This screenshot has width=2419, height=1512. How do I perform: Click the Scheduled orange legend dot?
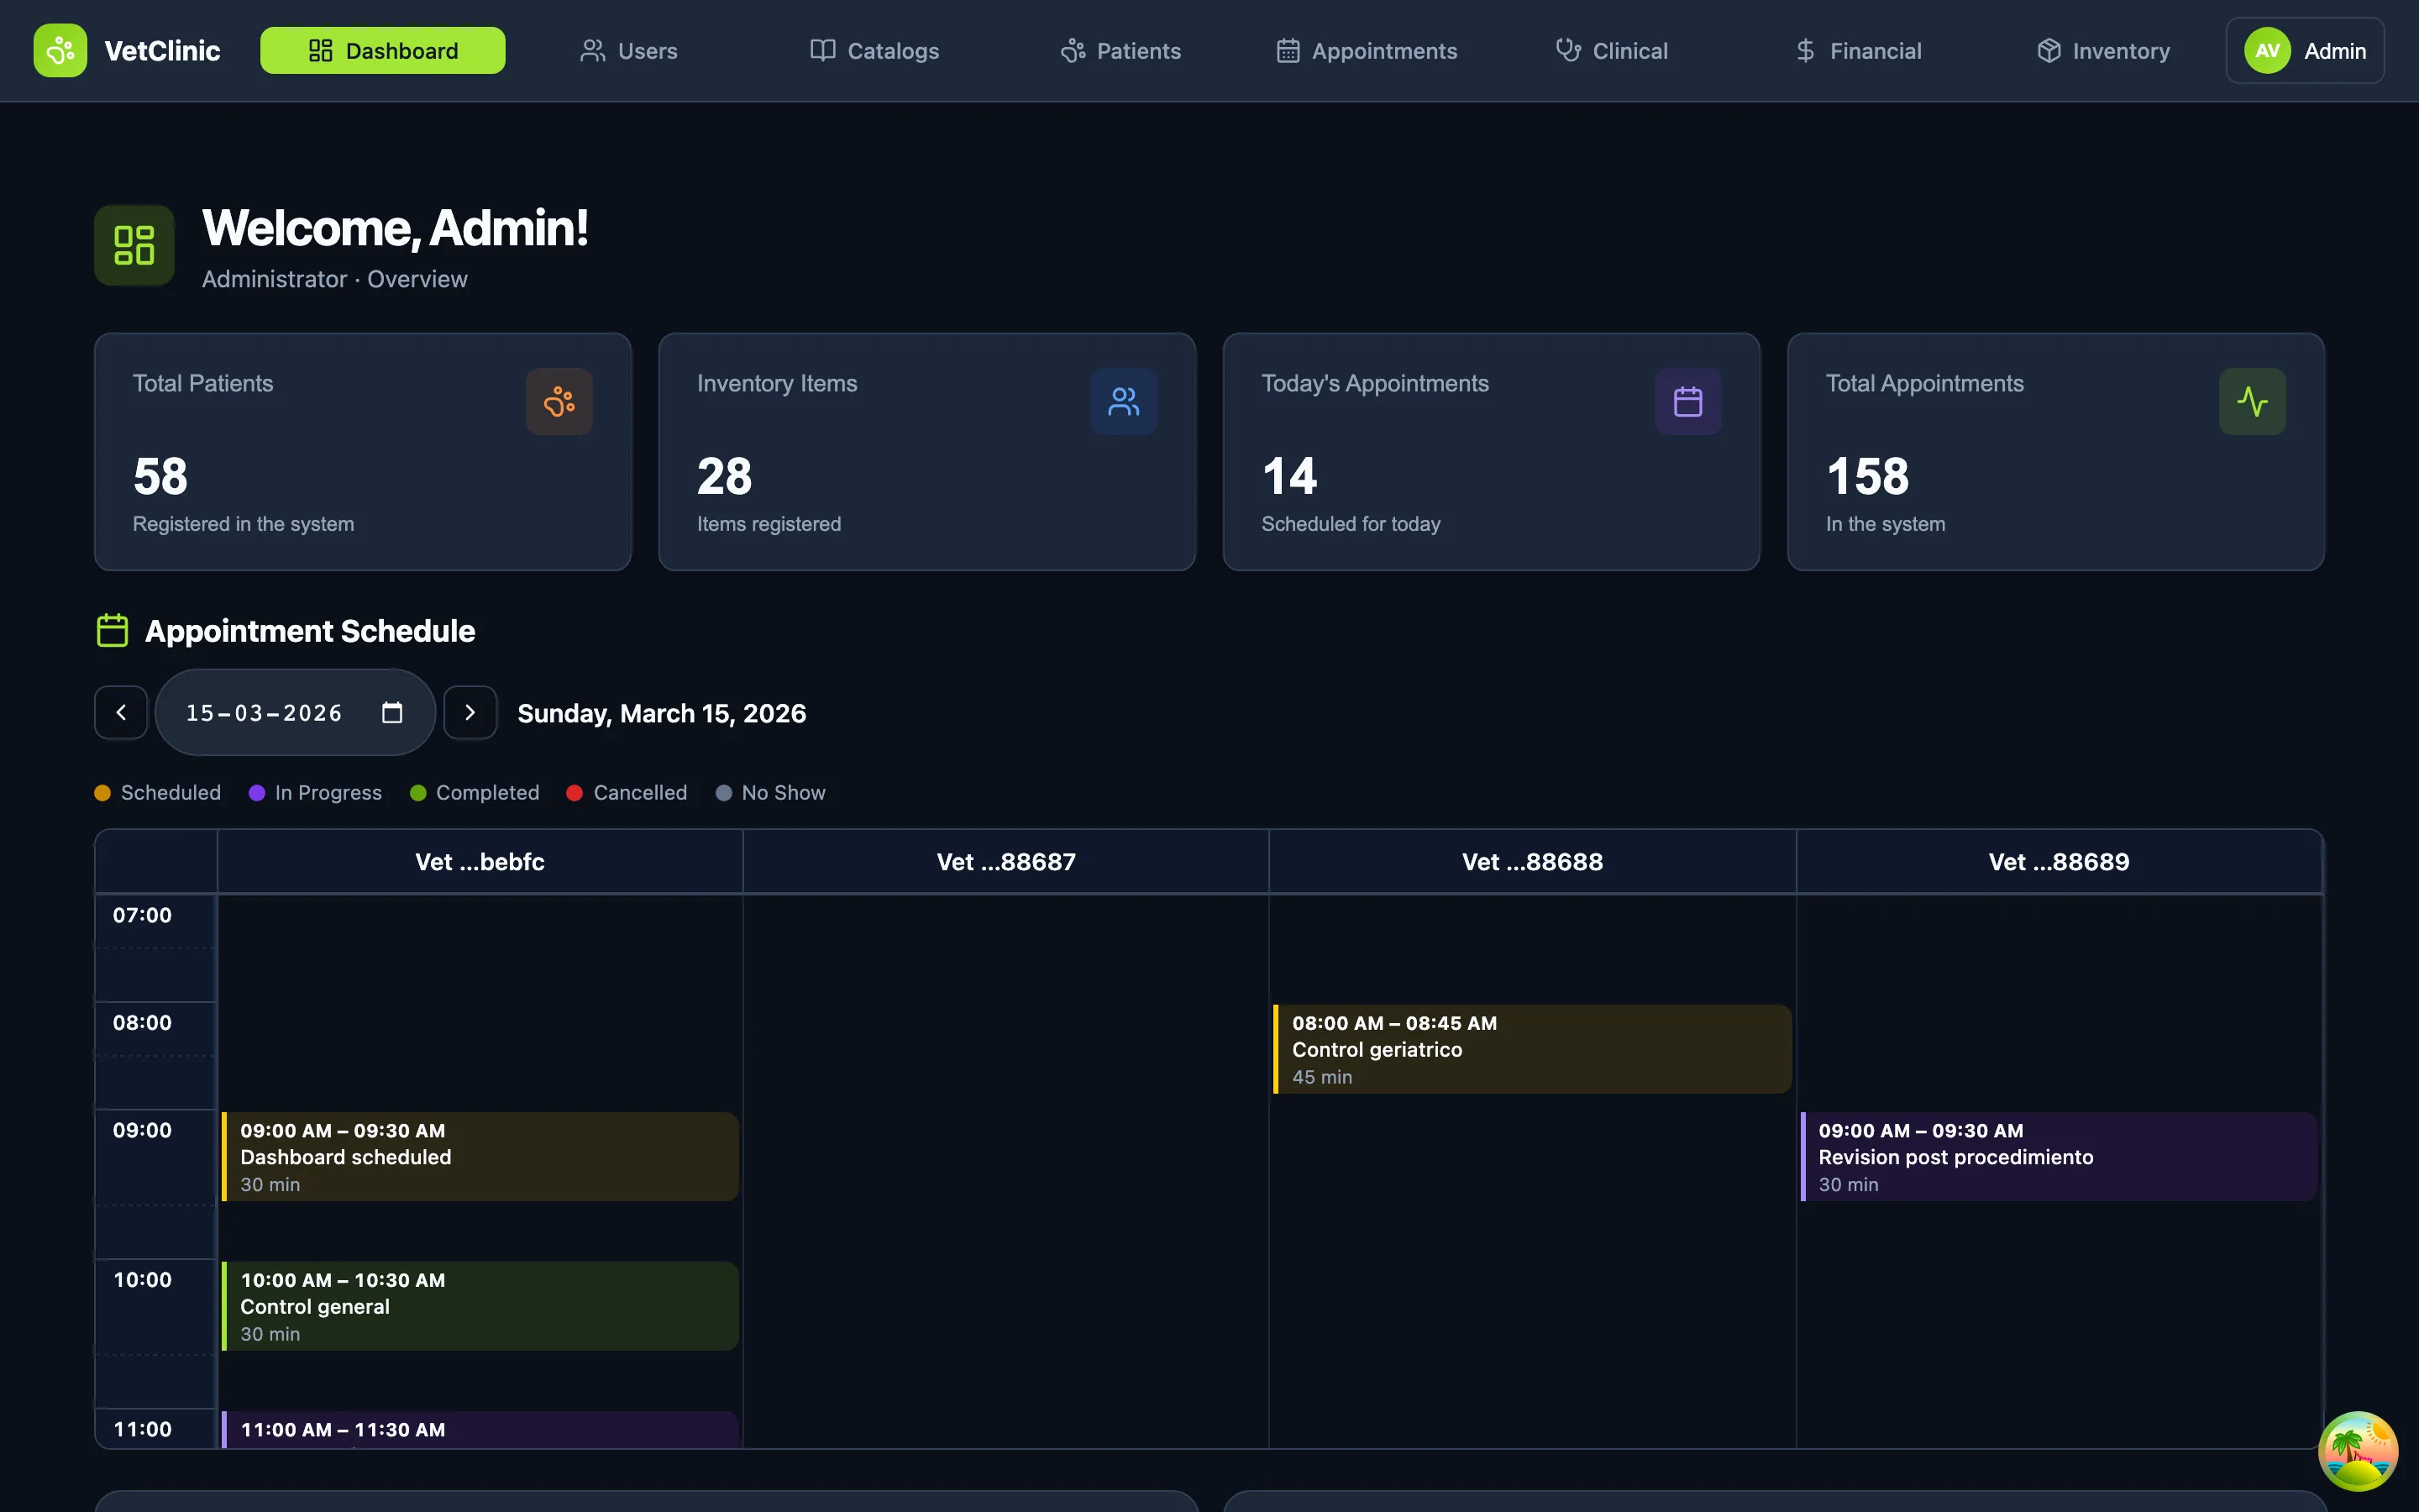[x=102, y=793]
